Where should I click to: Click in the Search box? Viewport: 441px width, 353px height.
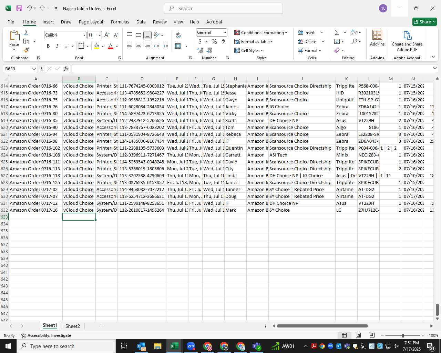point(224,8)
